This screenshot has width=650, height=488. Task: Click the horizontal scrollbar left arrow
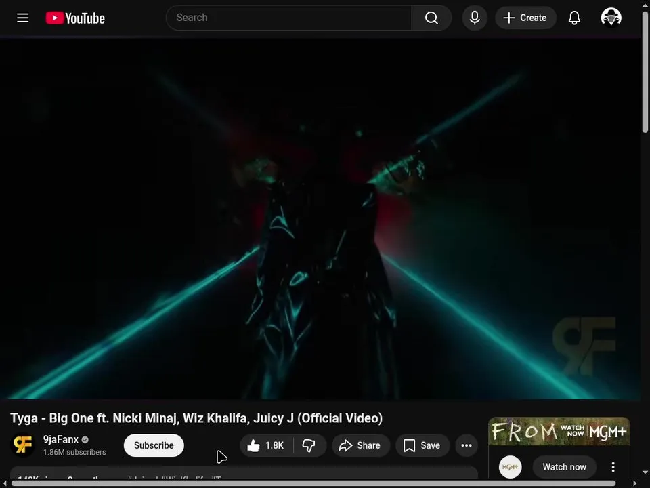[5, 483]
